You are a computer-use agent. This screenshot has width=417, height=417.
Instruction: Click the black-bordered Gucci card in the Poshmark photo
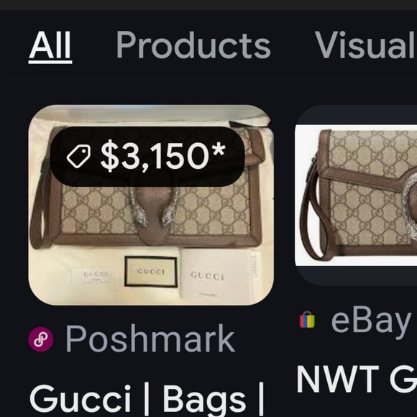click(x=151, y=272)
